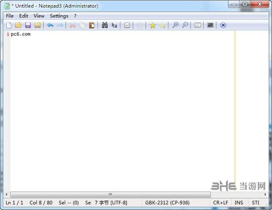Click the Save As toolbar icon
Image resolution: width=272 pixels, height=210 pixels.
(x=38, y=25)
